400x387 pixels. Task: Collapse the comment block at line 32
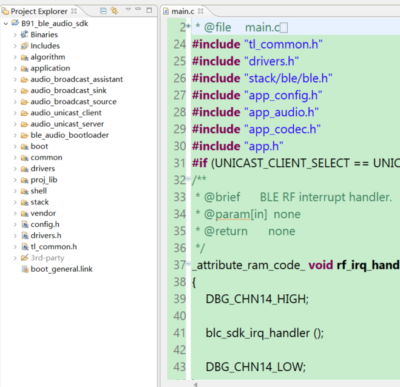188,180
